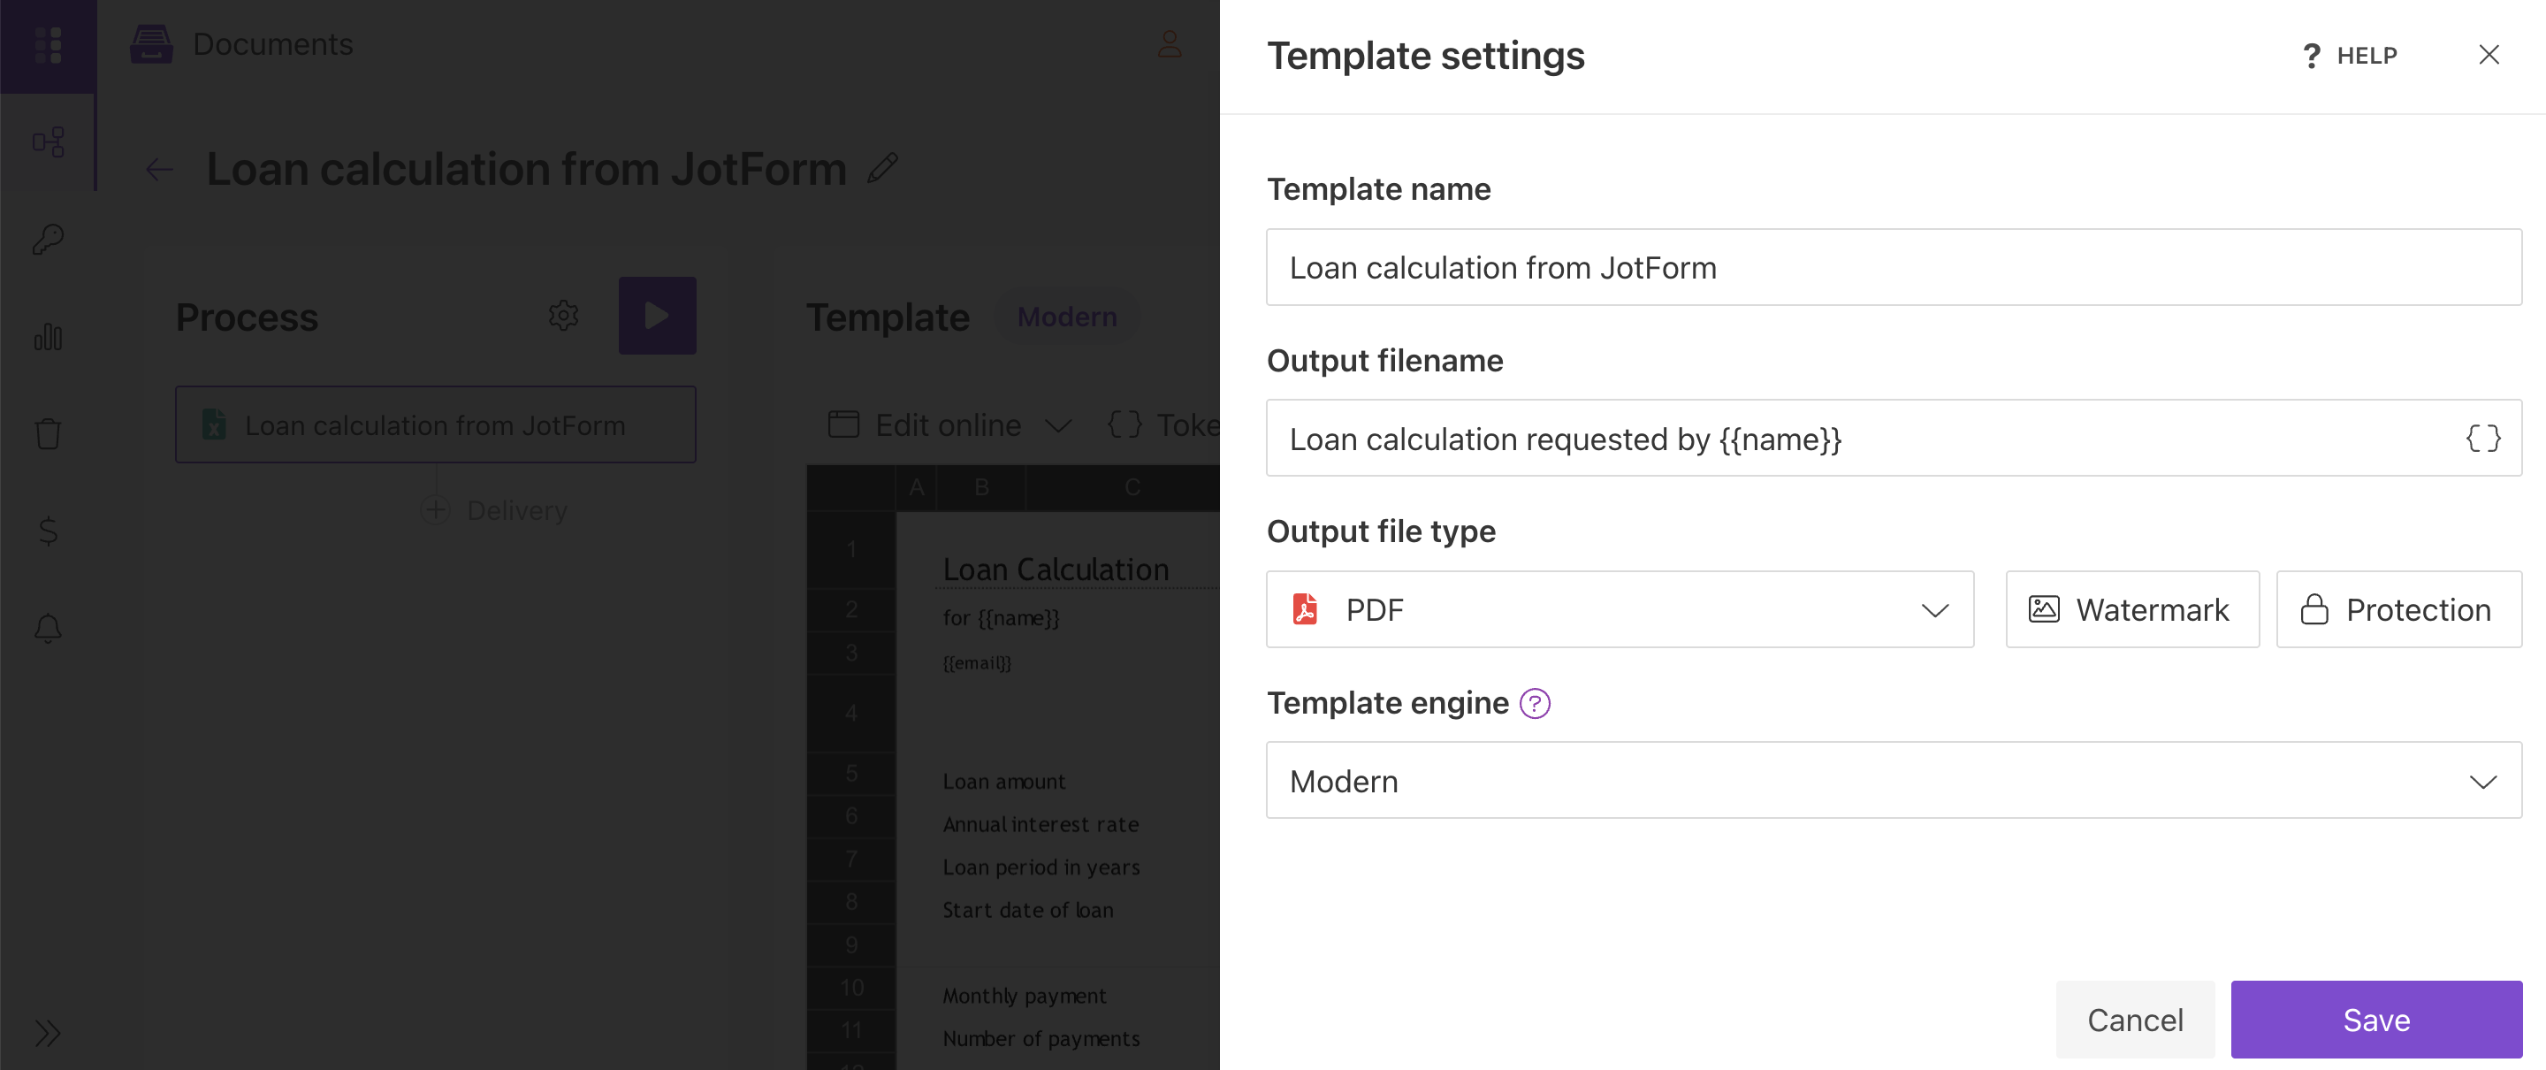
Task: Open the trash bin sidebar icon
Action: point(49,433)
